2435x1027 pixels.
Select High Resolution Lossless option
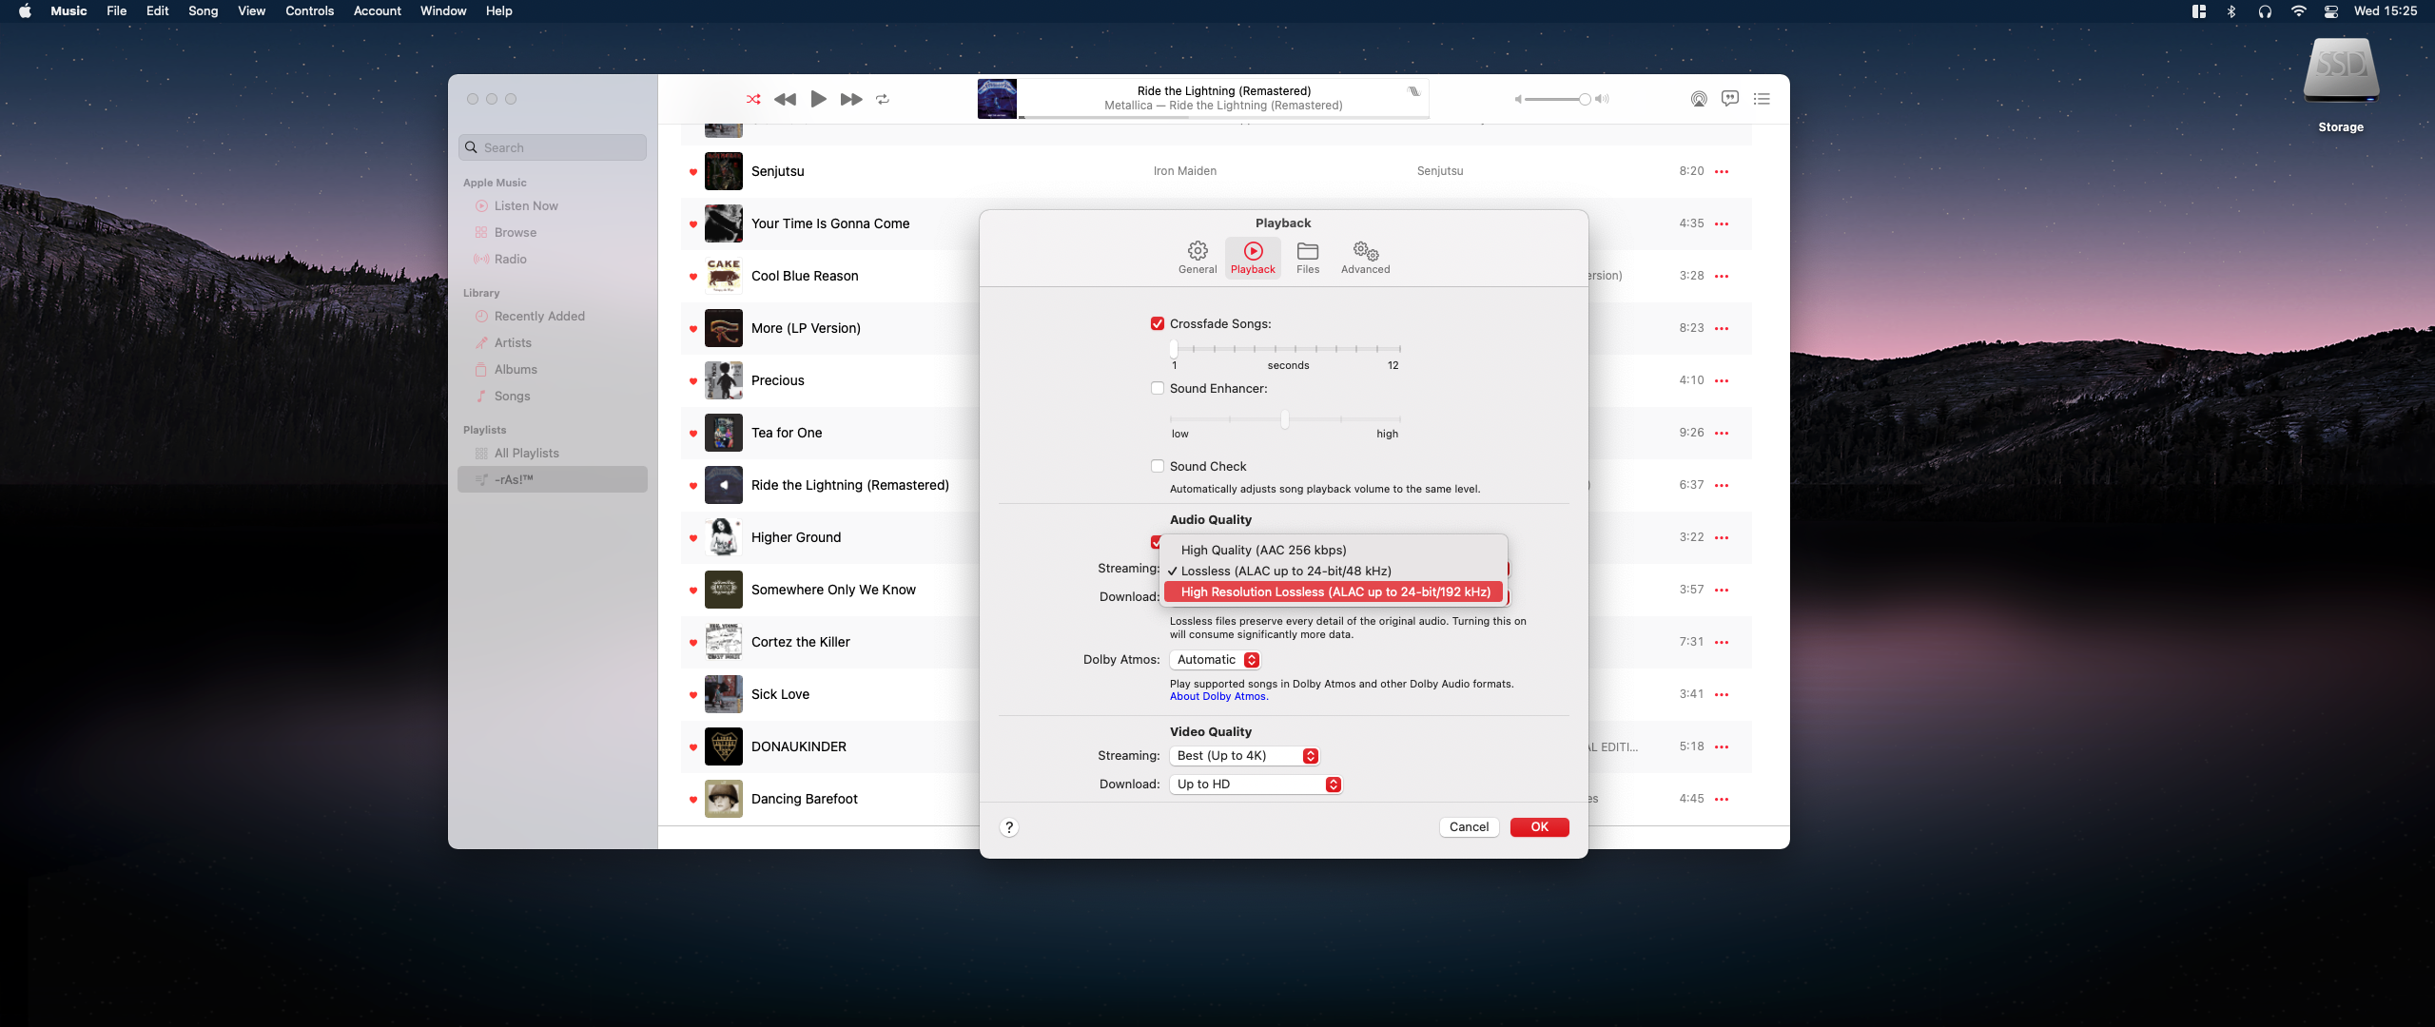(x=1334, y=592)
